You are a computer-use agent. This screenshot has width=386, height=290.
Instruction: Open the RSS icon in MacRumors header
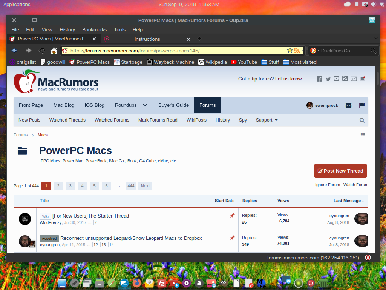[345, 79]
